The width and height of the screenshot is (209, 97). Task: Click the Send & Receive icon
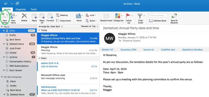174,16
